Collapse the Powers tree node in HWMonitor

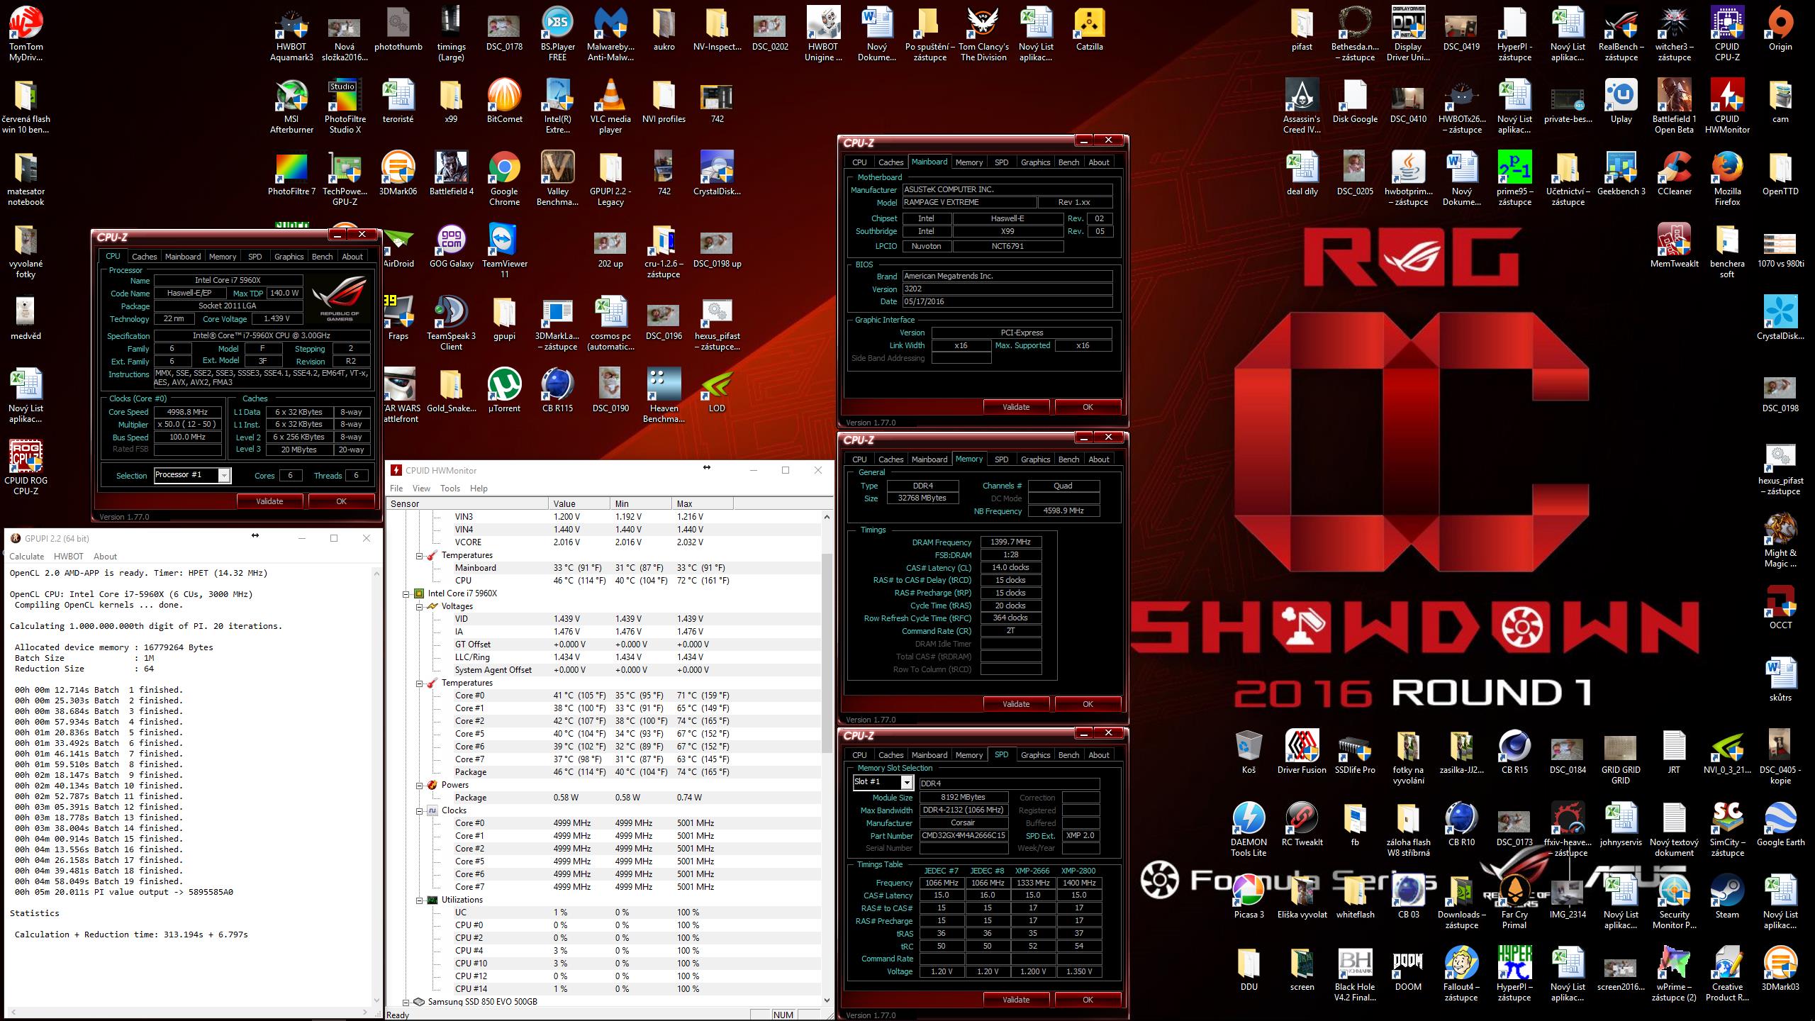(419, 785)
